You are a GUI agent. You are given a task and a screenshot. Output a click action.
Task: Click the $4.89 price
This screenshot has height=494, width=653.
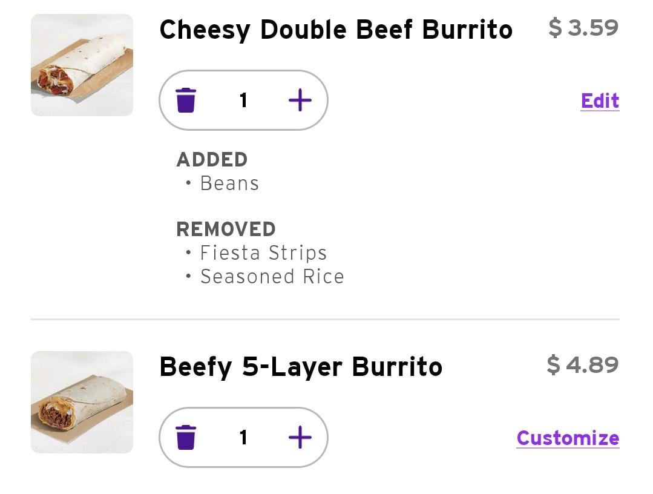tap(582, 365)
